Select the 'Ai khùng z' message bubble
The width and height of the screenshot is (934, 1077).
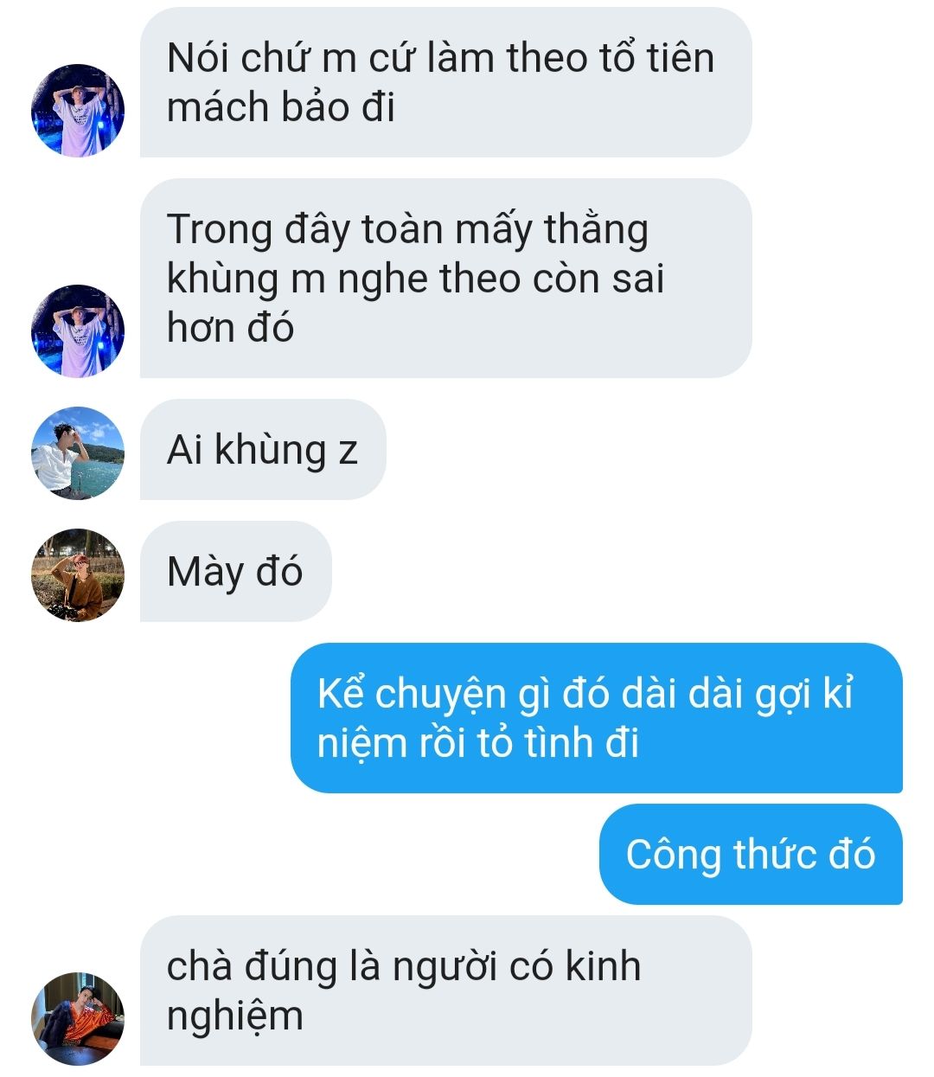pos(263,449)
